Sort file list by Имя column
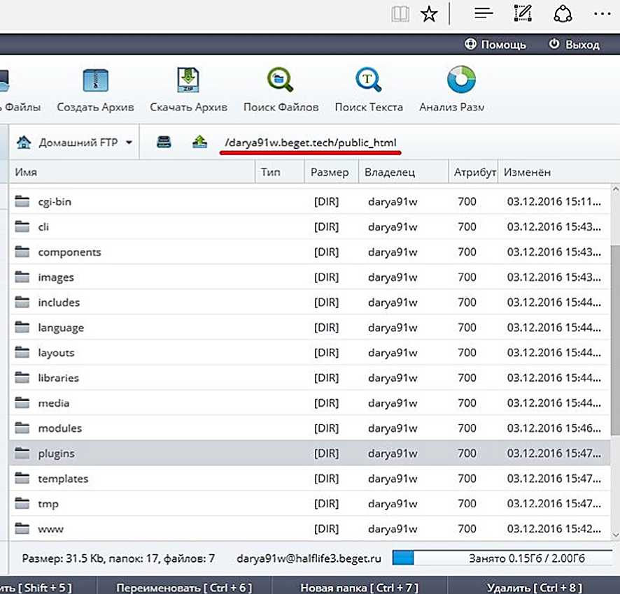 [26, 172]
